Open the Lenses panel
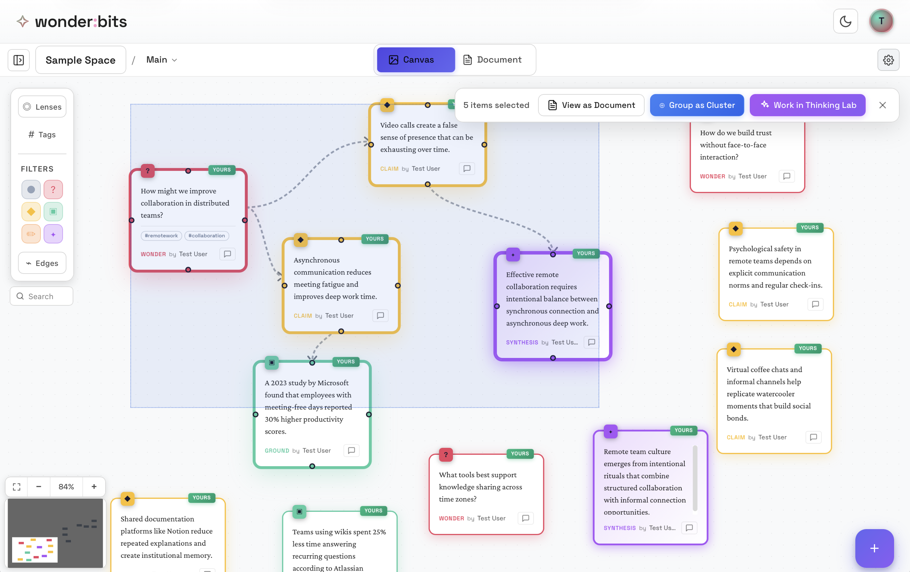The image size is (910, 572). [x=42, y=107]
